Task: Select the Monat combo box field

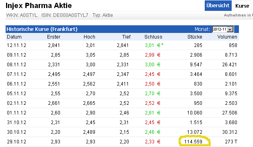Action: tap(223, 29)
